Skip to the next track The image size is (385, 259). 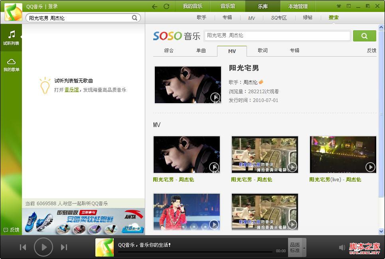click(x=64, y=247)
